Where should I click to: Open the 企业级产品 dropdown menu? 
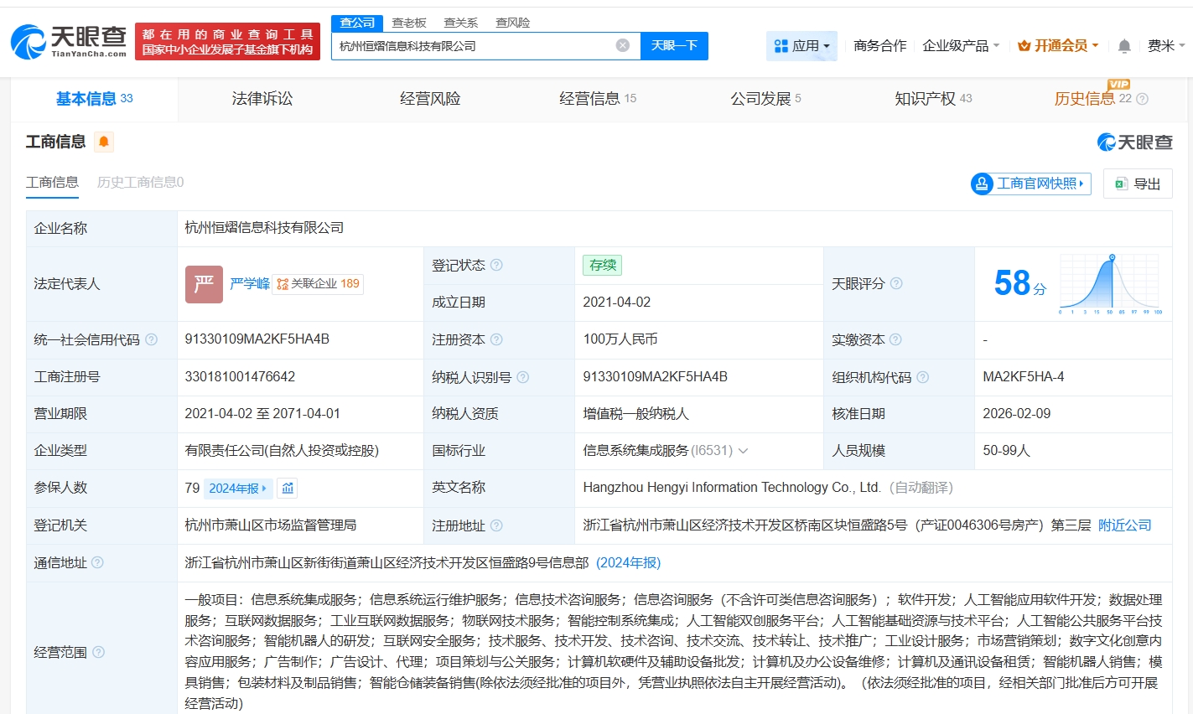point(961,46)
